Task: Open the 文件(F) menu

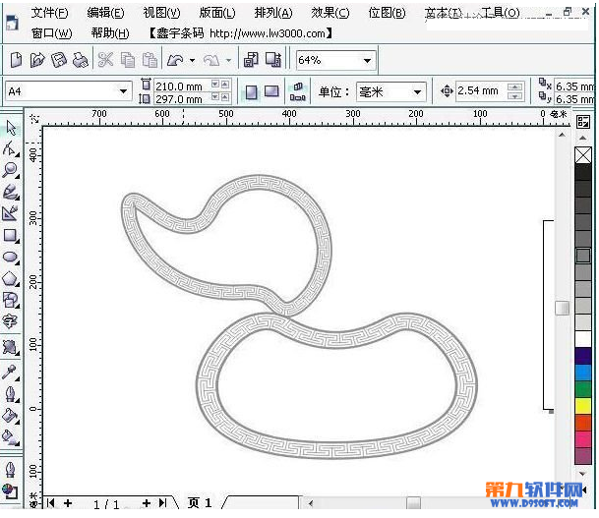Action: (x=49, y=13)
